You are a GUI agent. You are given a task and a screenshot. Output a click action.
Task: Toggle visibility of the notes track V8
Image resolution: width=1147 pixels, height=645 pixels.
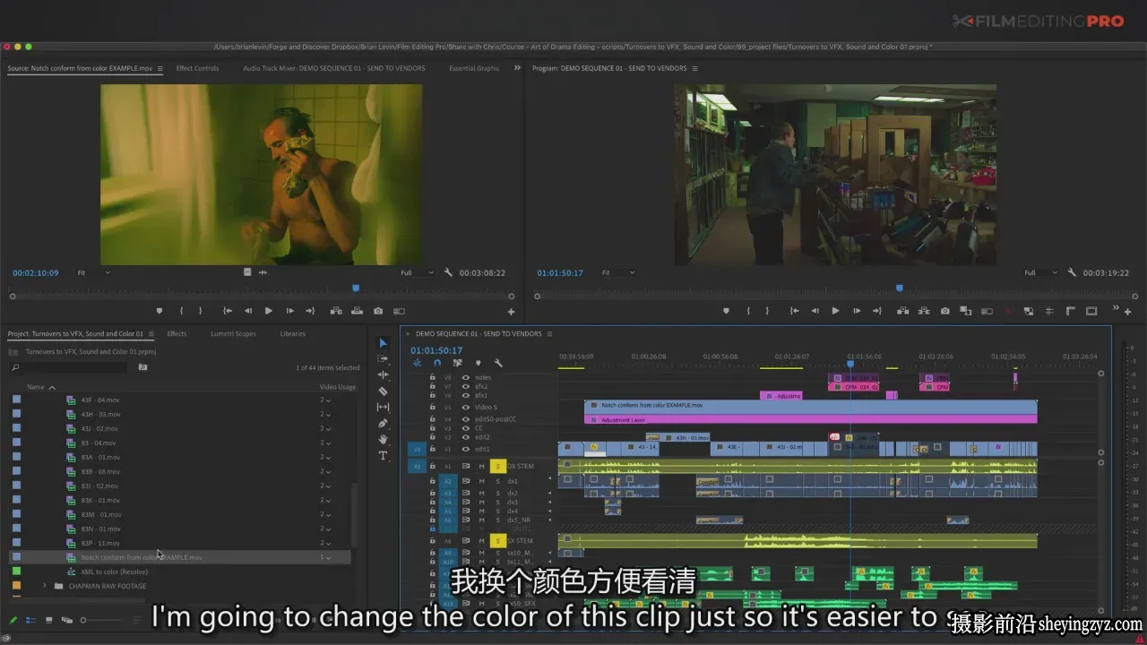(465, 377)
